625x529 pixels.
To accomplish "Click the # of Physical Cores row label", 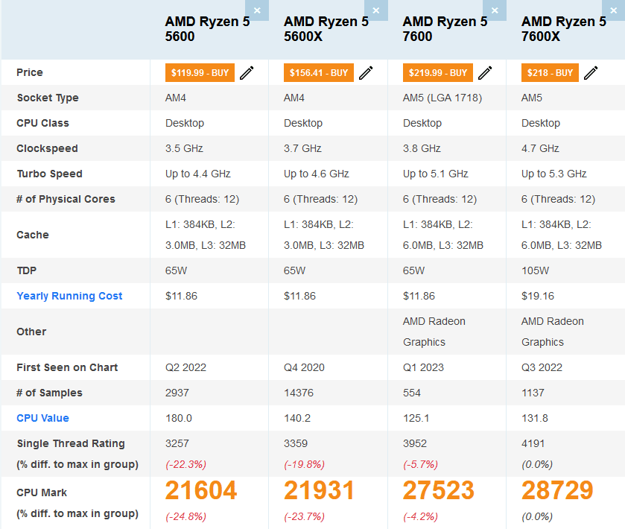I will coord(66,199).
